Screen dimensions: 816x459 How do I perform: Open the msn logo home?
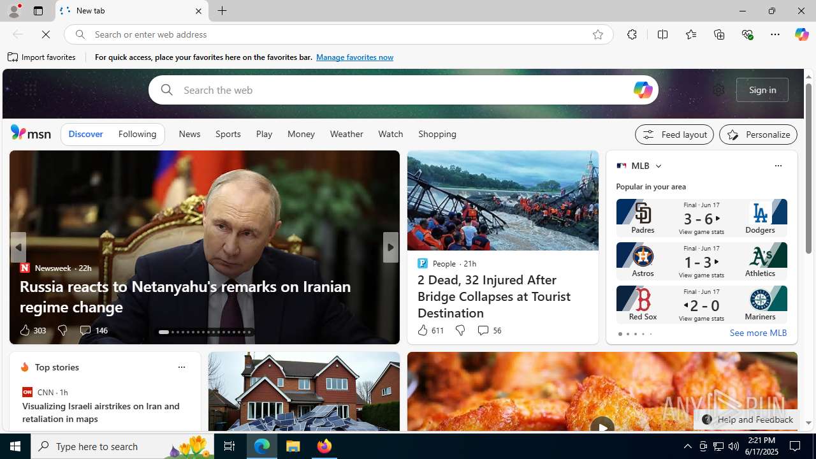point(31,133)
